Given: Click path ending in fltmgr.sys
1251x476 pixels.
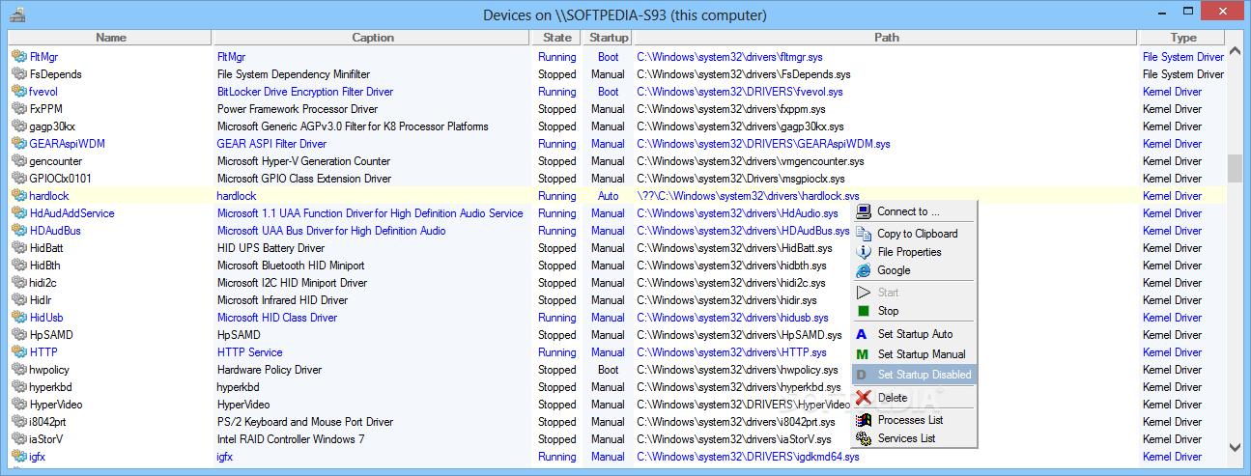Looking at the screenshot, I should click(730, 57).
